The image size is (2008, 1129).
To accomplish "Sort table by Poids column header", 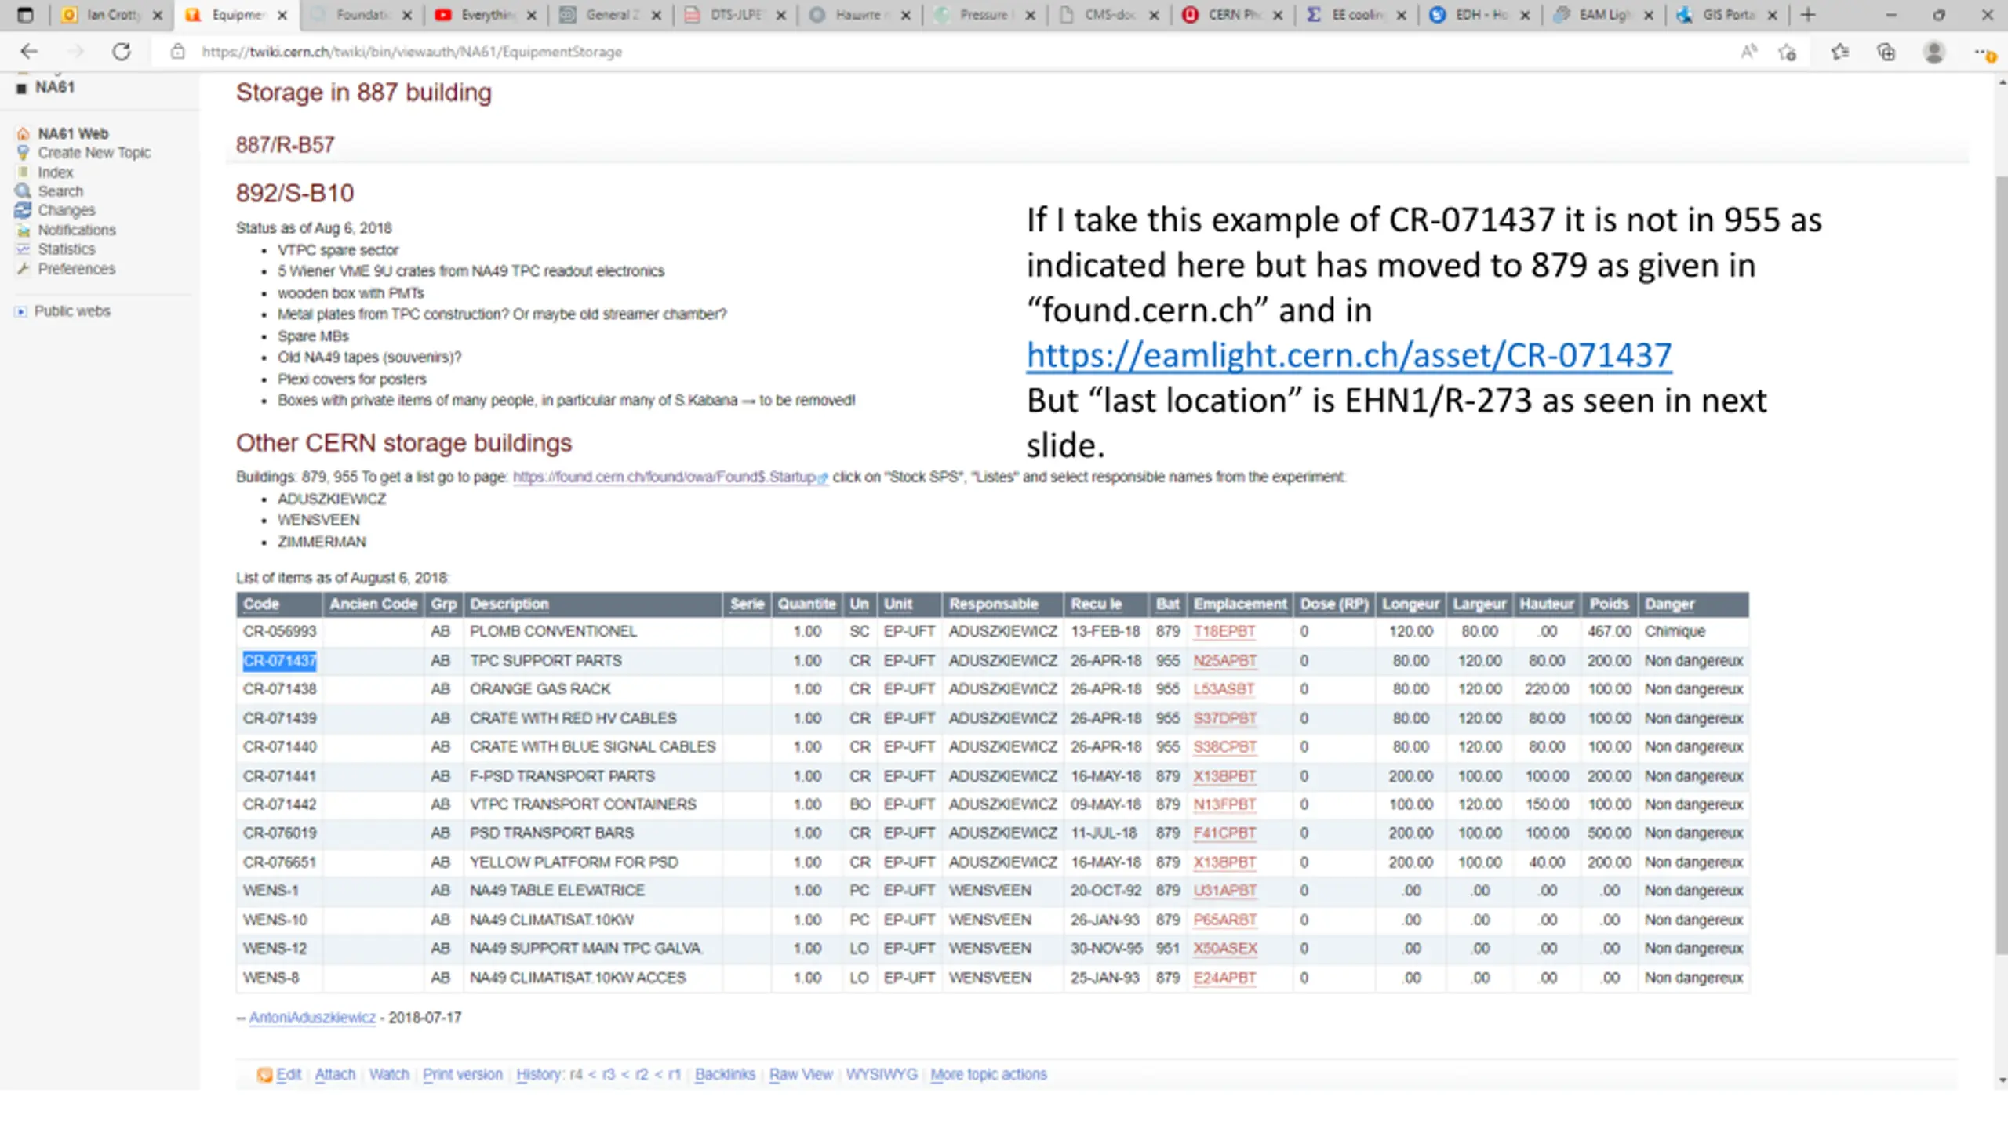I will point(1609,604).
